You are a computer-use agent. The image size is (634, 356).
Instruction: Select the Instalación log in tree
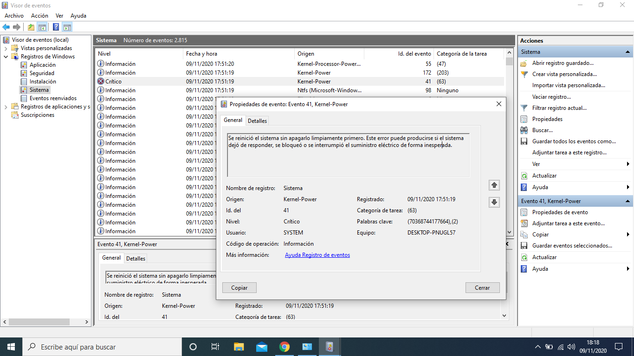click(43, 82)
